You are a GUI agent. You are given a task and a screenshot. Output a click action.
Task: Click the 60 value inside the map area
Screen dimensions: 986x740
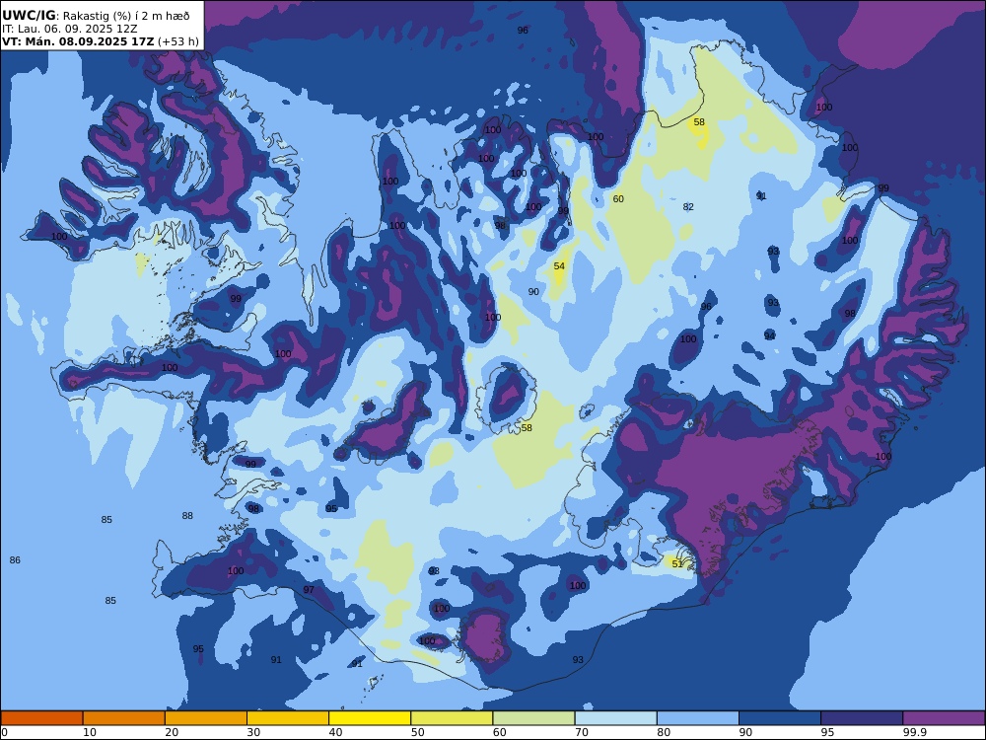[x=618, y=199]
